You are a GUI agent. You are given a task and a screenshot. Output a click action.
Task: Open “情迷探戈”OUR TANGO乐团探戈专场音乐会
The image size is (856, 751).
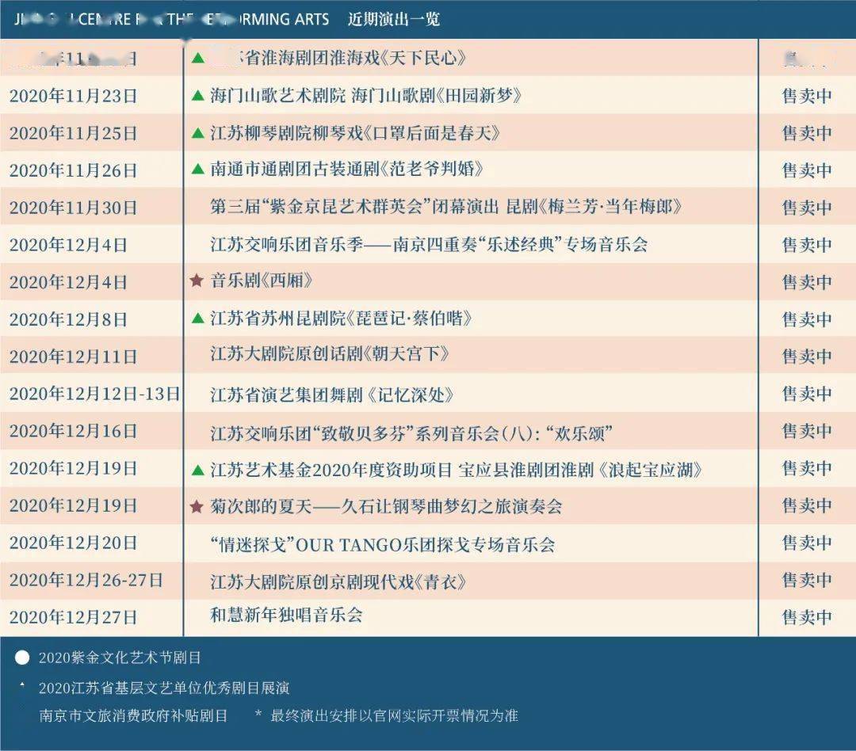[x=383, y=544]
